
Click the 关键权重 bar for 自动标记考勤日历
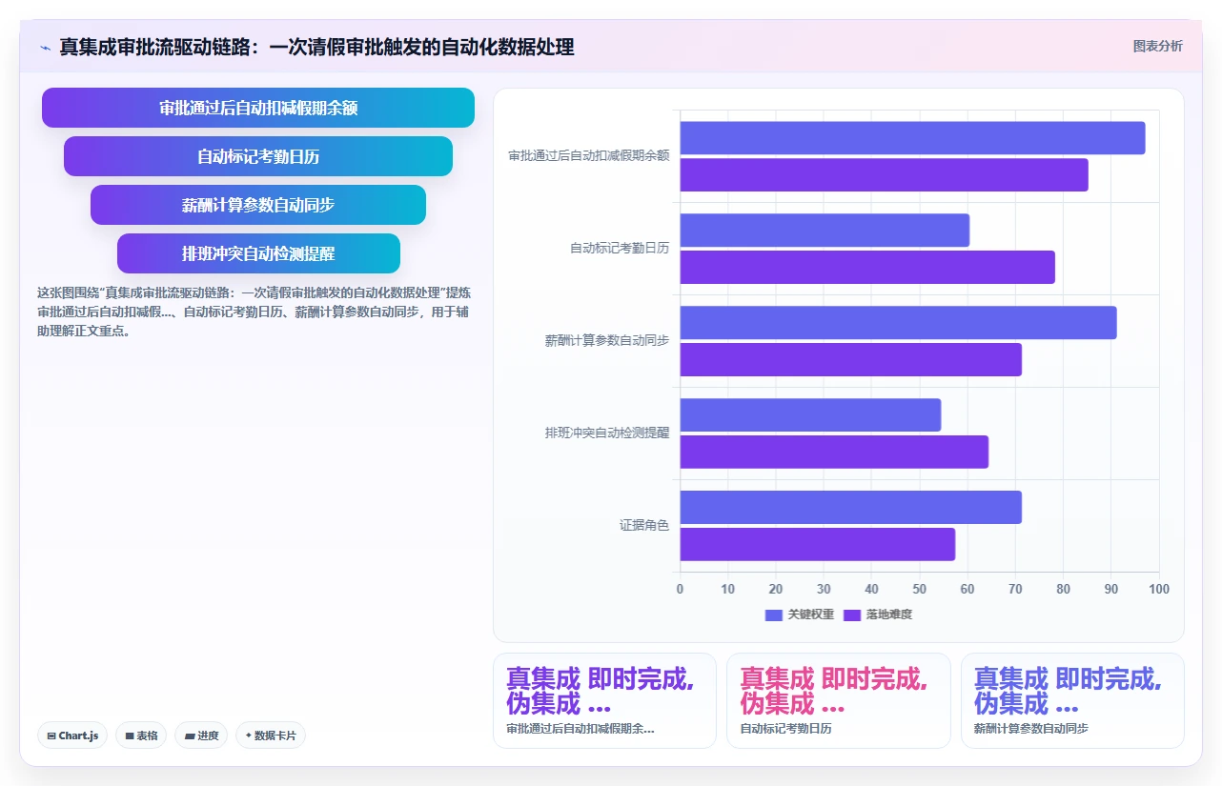point(825,231)
